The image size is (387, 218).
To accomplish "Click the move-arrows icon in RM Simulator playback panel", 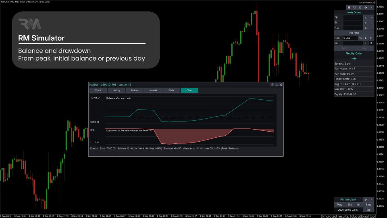I will tap(366, 200).
